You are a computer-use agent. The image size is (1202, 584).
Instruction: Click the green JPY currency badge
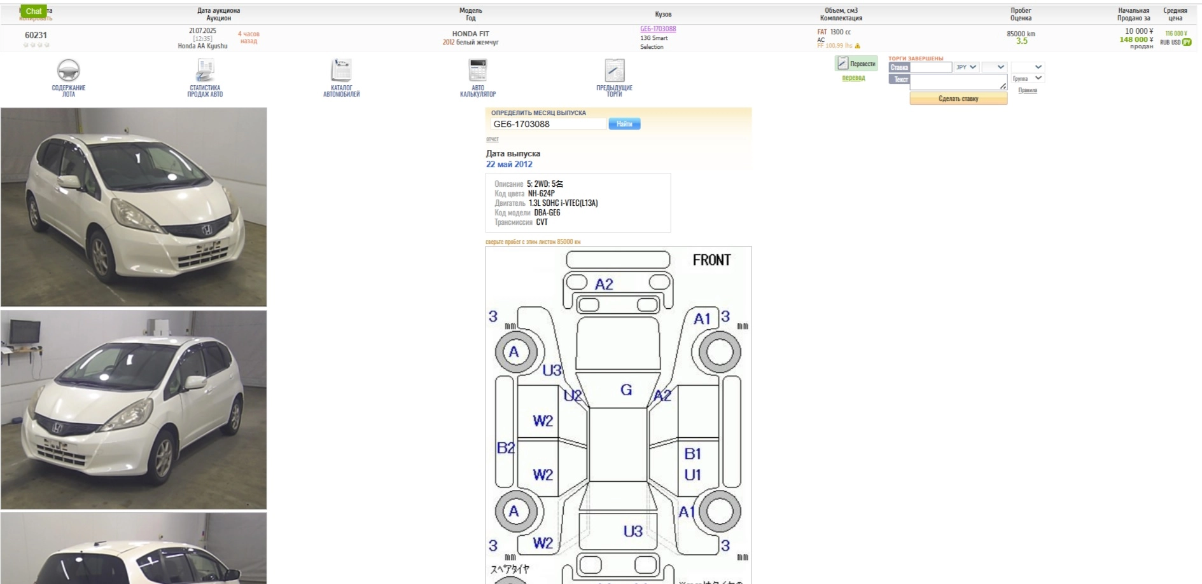click(1187, 43)
